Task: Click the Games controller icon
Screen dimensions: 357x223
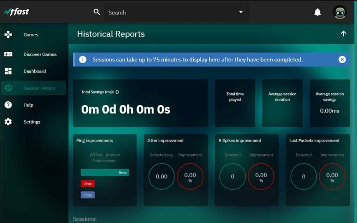Action: [x=8, y=35]
